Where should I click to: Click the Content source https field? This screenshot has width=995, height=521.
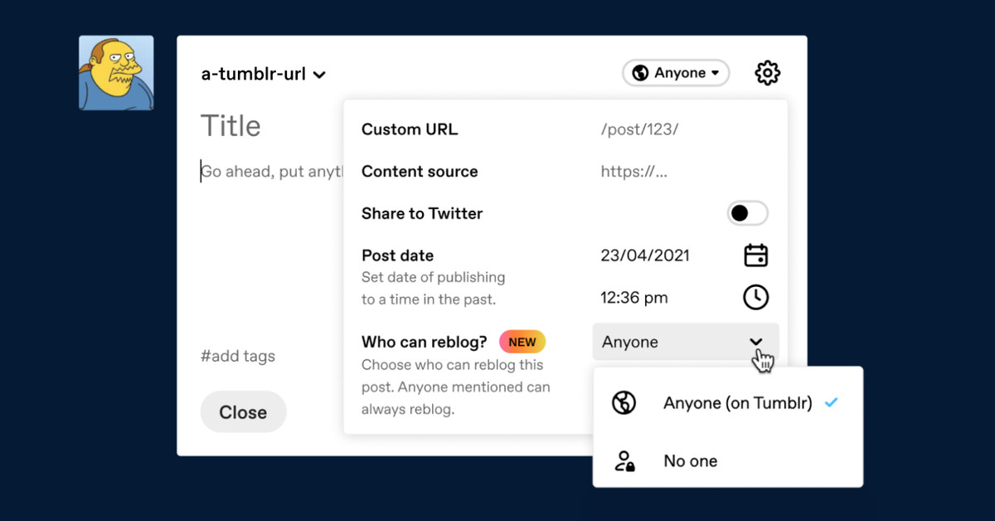[x=634, y=172]
